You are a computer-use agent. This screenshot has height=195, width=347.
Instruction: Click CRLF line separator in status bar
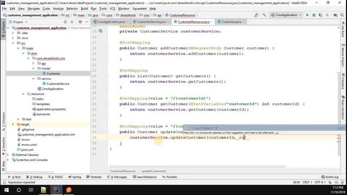307,183
